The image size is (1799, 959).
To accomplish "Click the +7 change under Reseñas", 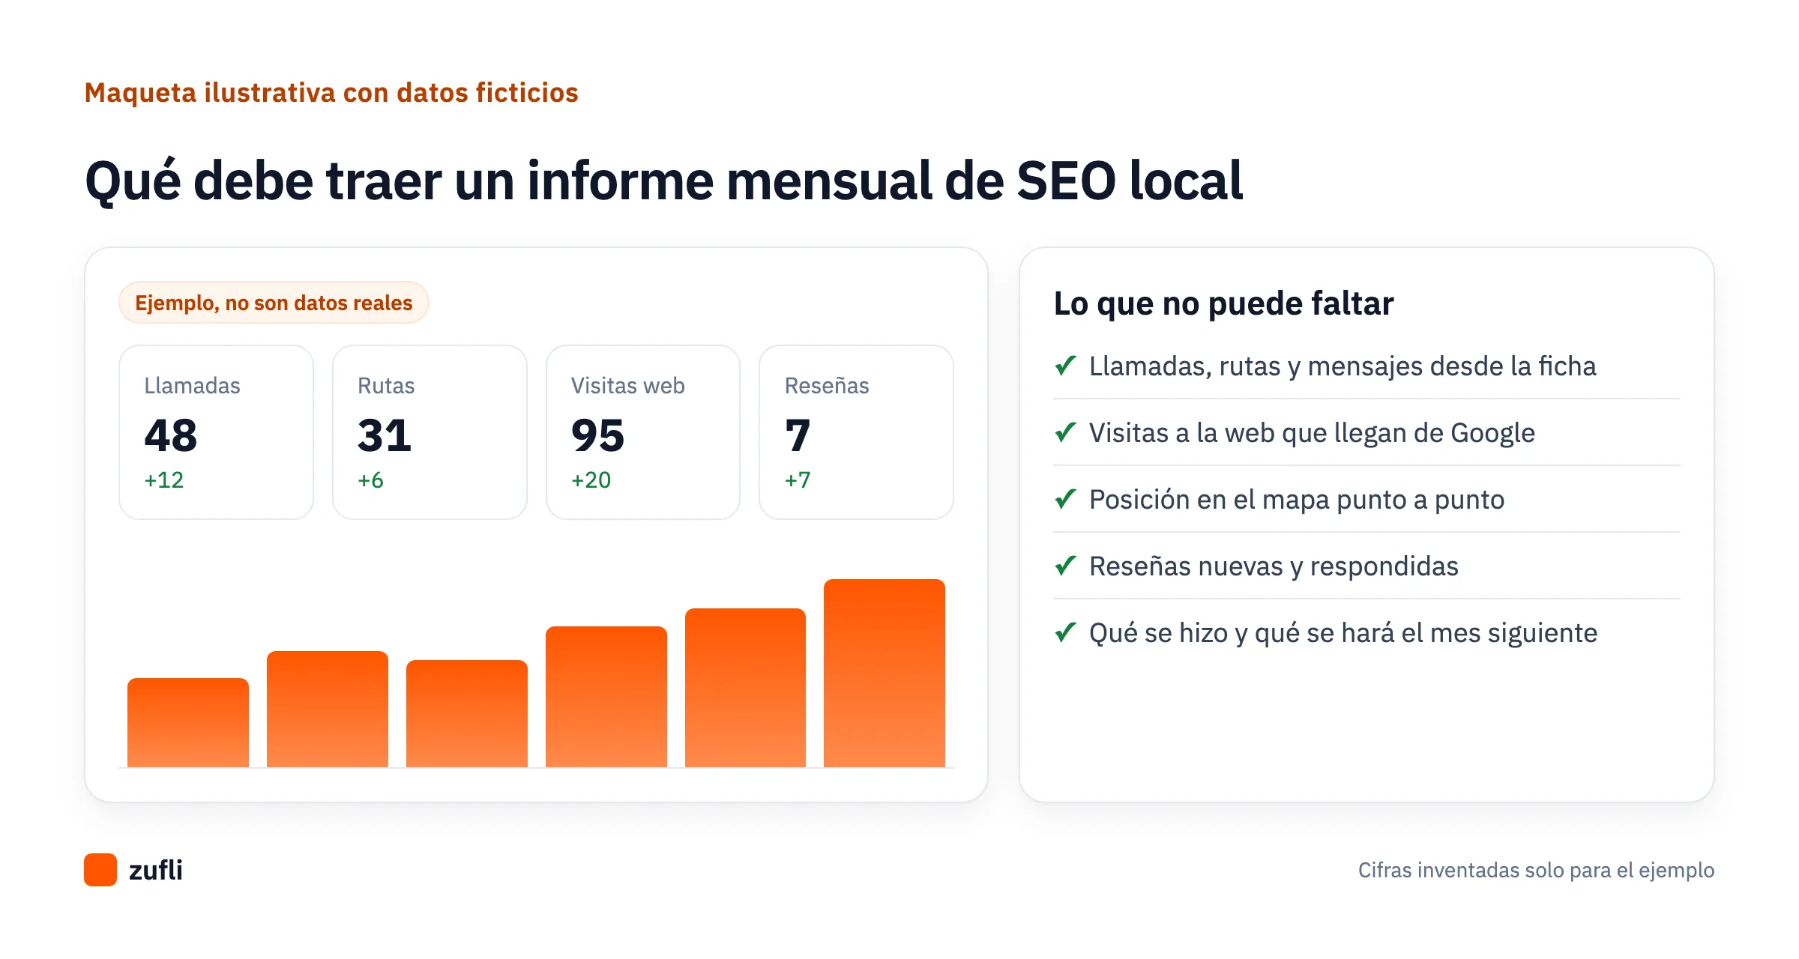I will pyautogui.click(x=798, y=480).
